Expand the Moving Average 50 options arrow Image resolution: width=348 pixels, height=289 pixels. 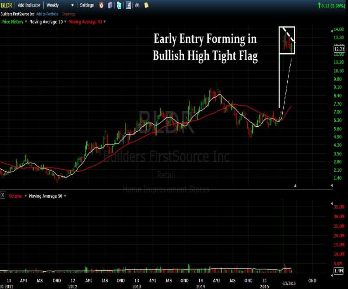coord(65,196)
